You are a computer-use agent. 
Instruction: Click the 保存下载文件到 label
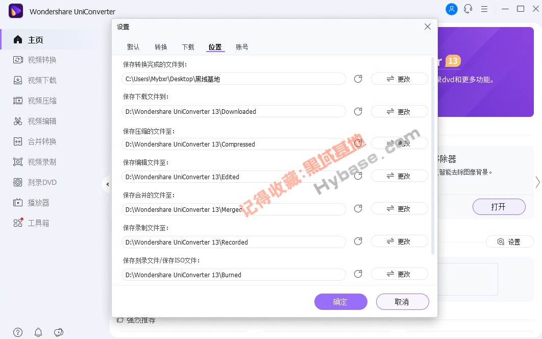coord(145,96)
